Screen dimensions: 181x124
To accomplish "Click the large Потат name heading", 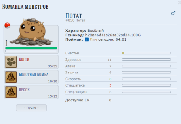I will coord(74,16).
